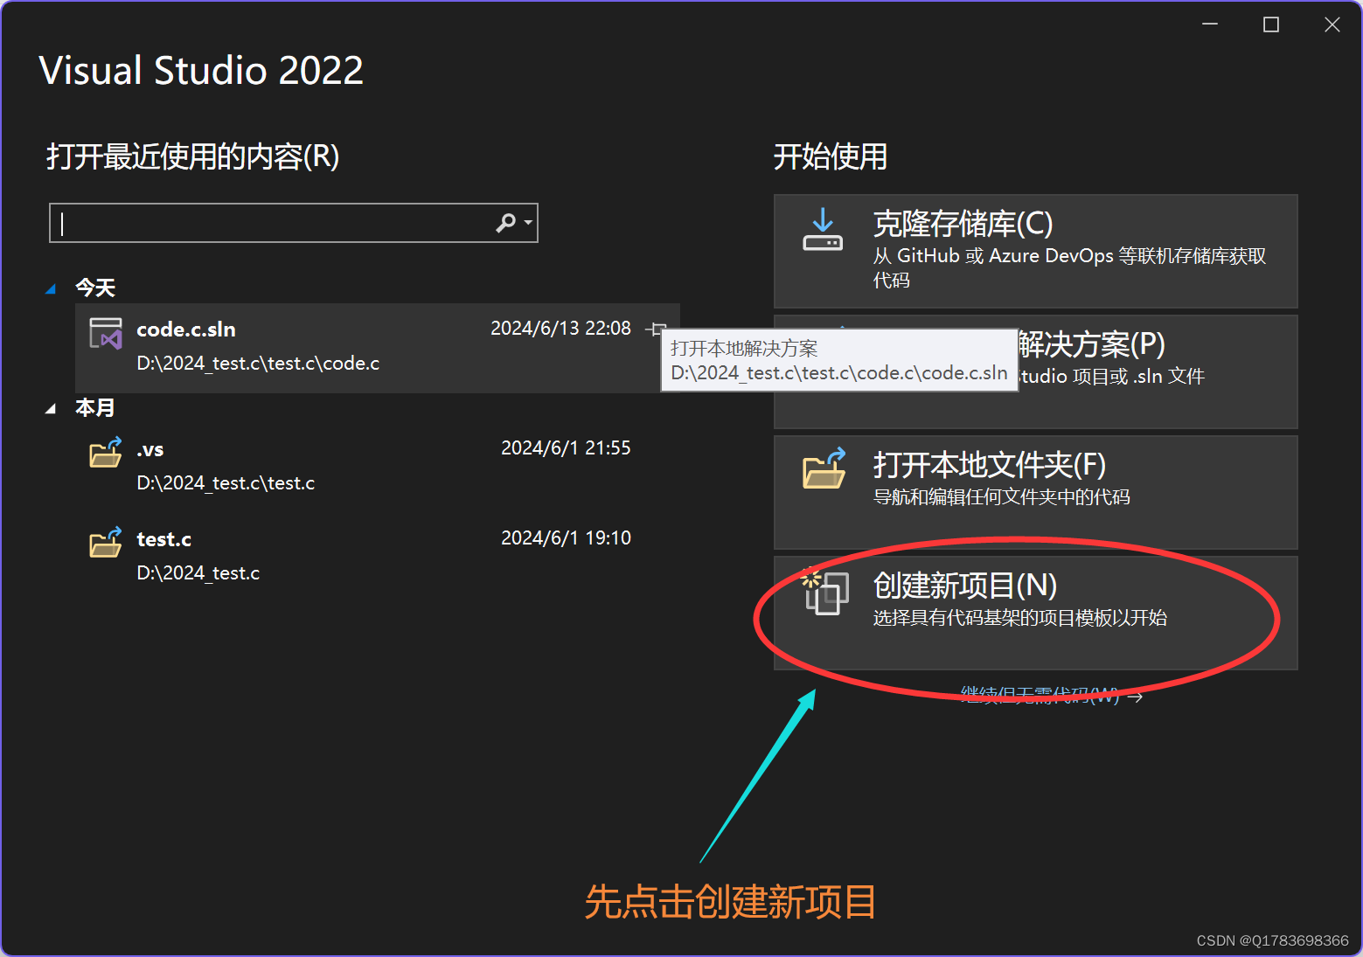Click the open local folder icon
Image resolution: width=1363 pixels, height=957 pixels.
pos(824,468)
